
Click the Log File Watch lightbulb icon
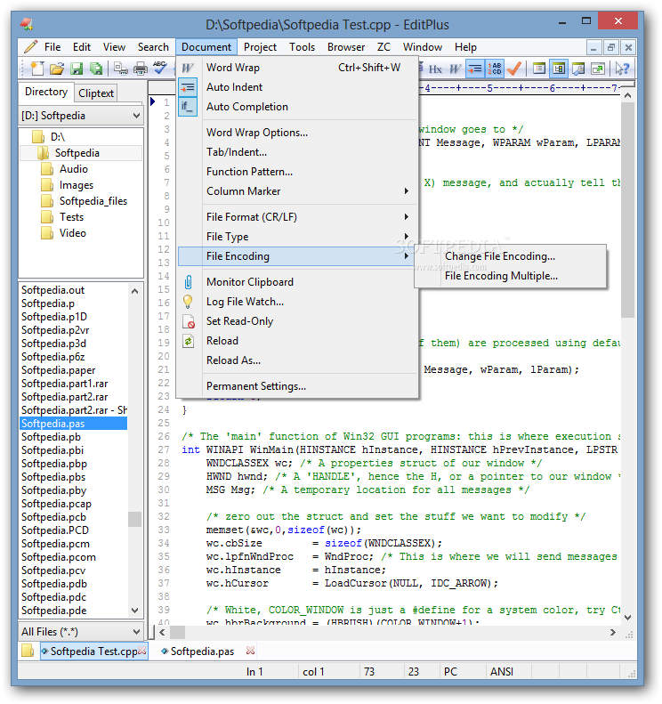188,302
